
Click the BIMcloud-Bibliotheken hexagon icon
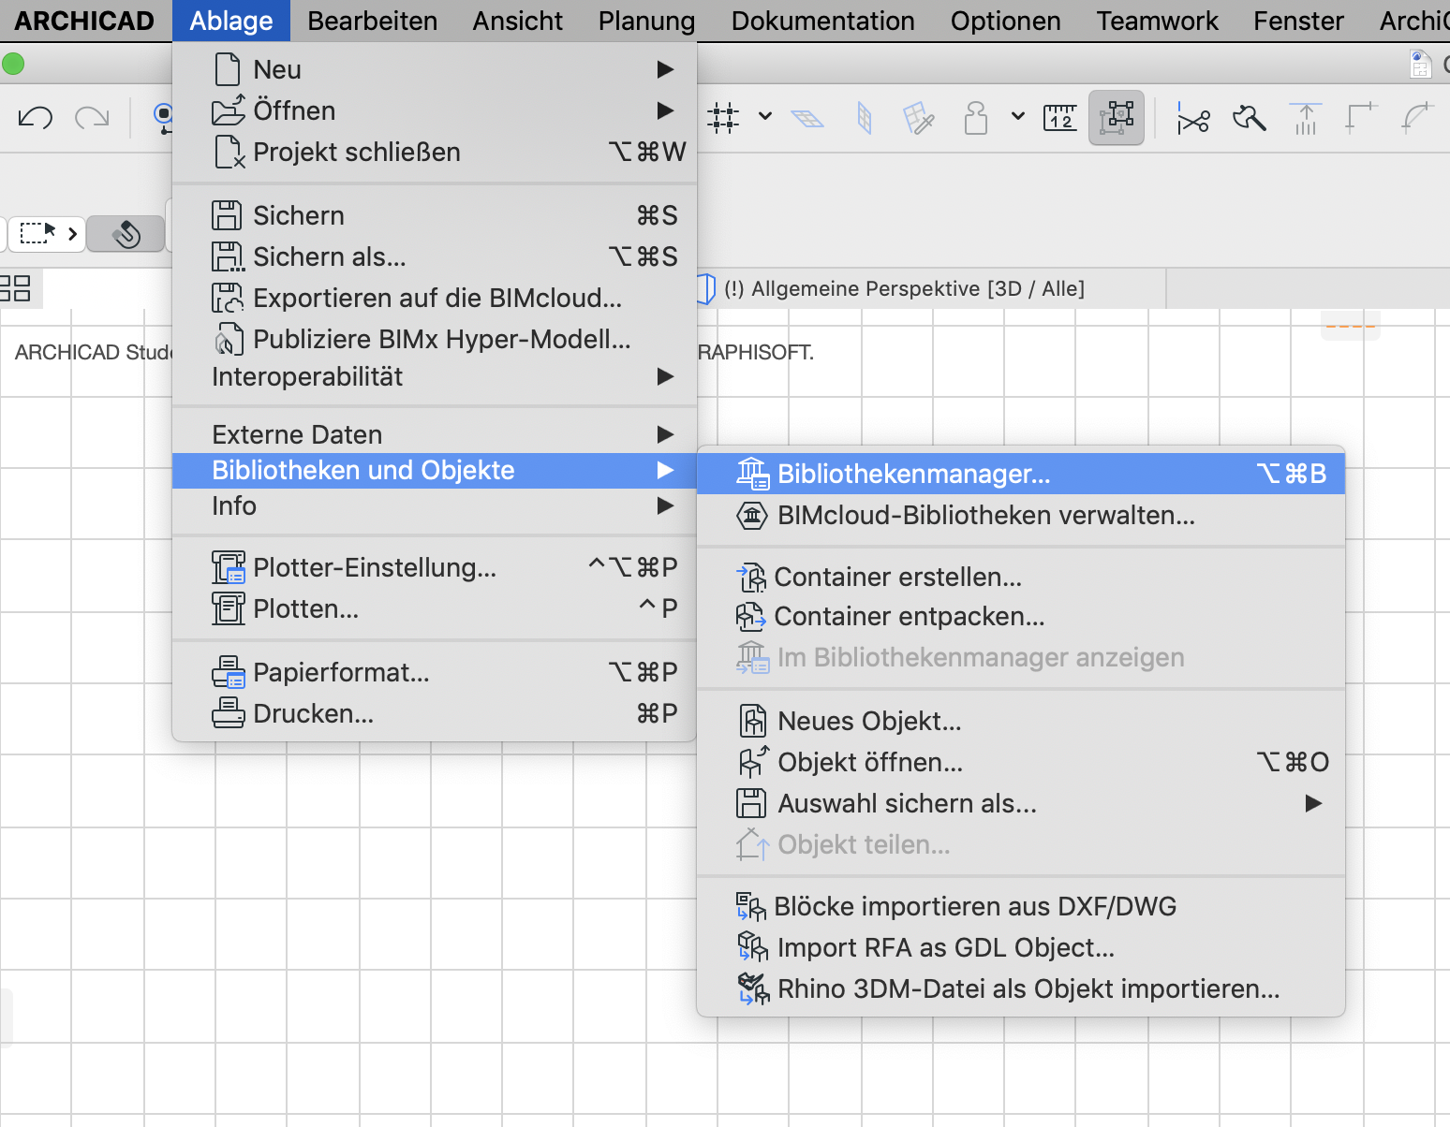752,515
